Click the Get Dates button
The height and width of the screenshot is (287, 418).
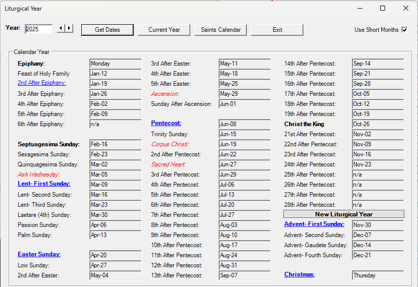[108, 30]
